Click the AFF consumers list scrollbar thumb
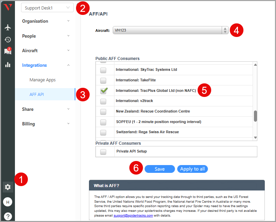Screen dimensions: 276x222 pos(255,116)
